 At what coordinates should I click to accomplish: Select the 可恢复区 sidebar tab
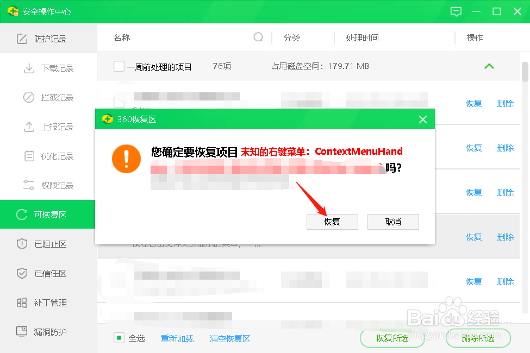click(48, 215)
